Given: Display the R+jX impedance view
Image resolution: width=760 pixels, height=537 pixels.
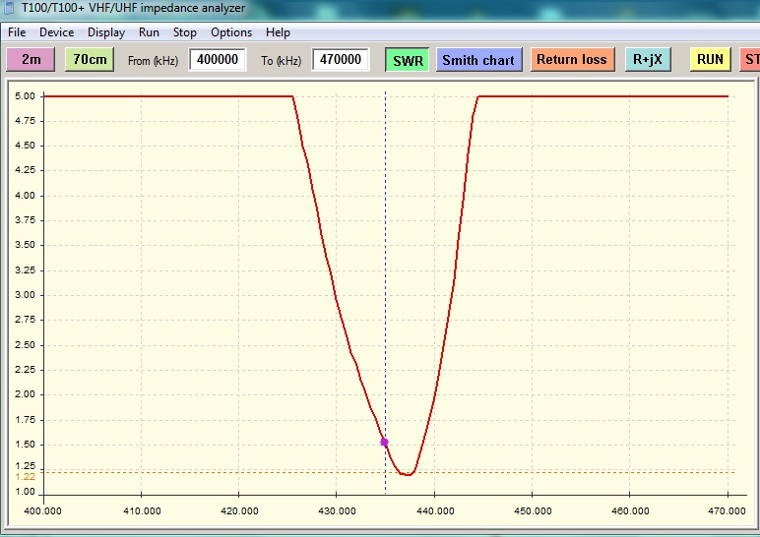Looking at the screenshot, I should (648, 60).
